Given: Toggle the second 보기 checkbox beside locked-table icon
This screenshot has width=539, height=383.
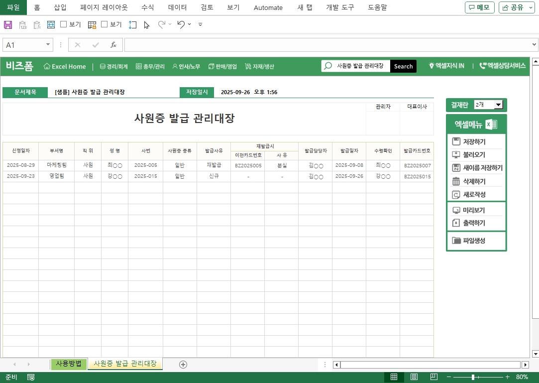Looking at the screenshot, I should [105, 24].
